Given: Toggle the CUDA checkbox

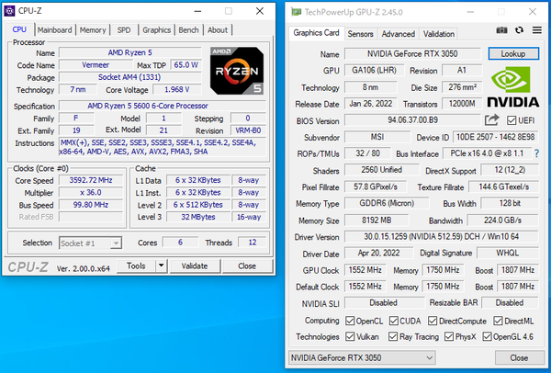Looking at the screenshot, I should (x=394, y=321).
